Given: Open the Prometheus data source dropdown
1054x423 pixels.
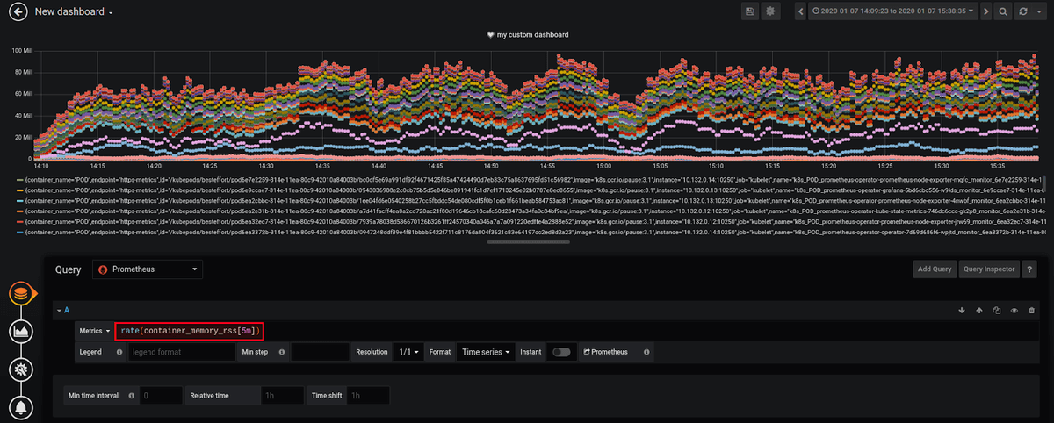Looking at the screenshot, I should (148, 269).
